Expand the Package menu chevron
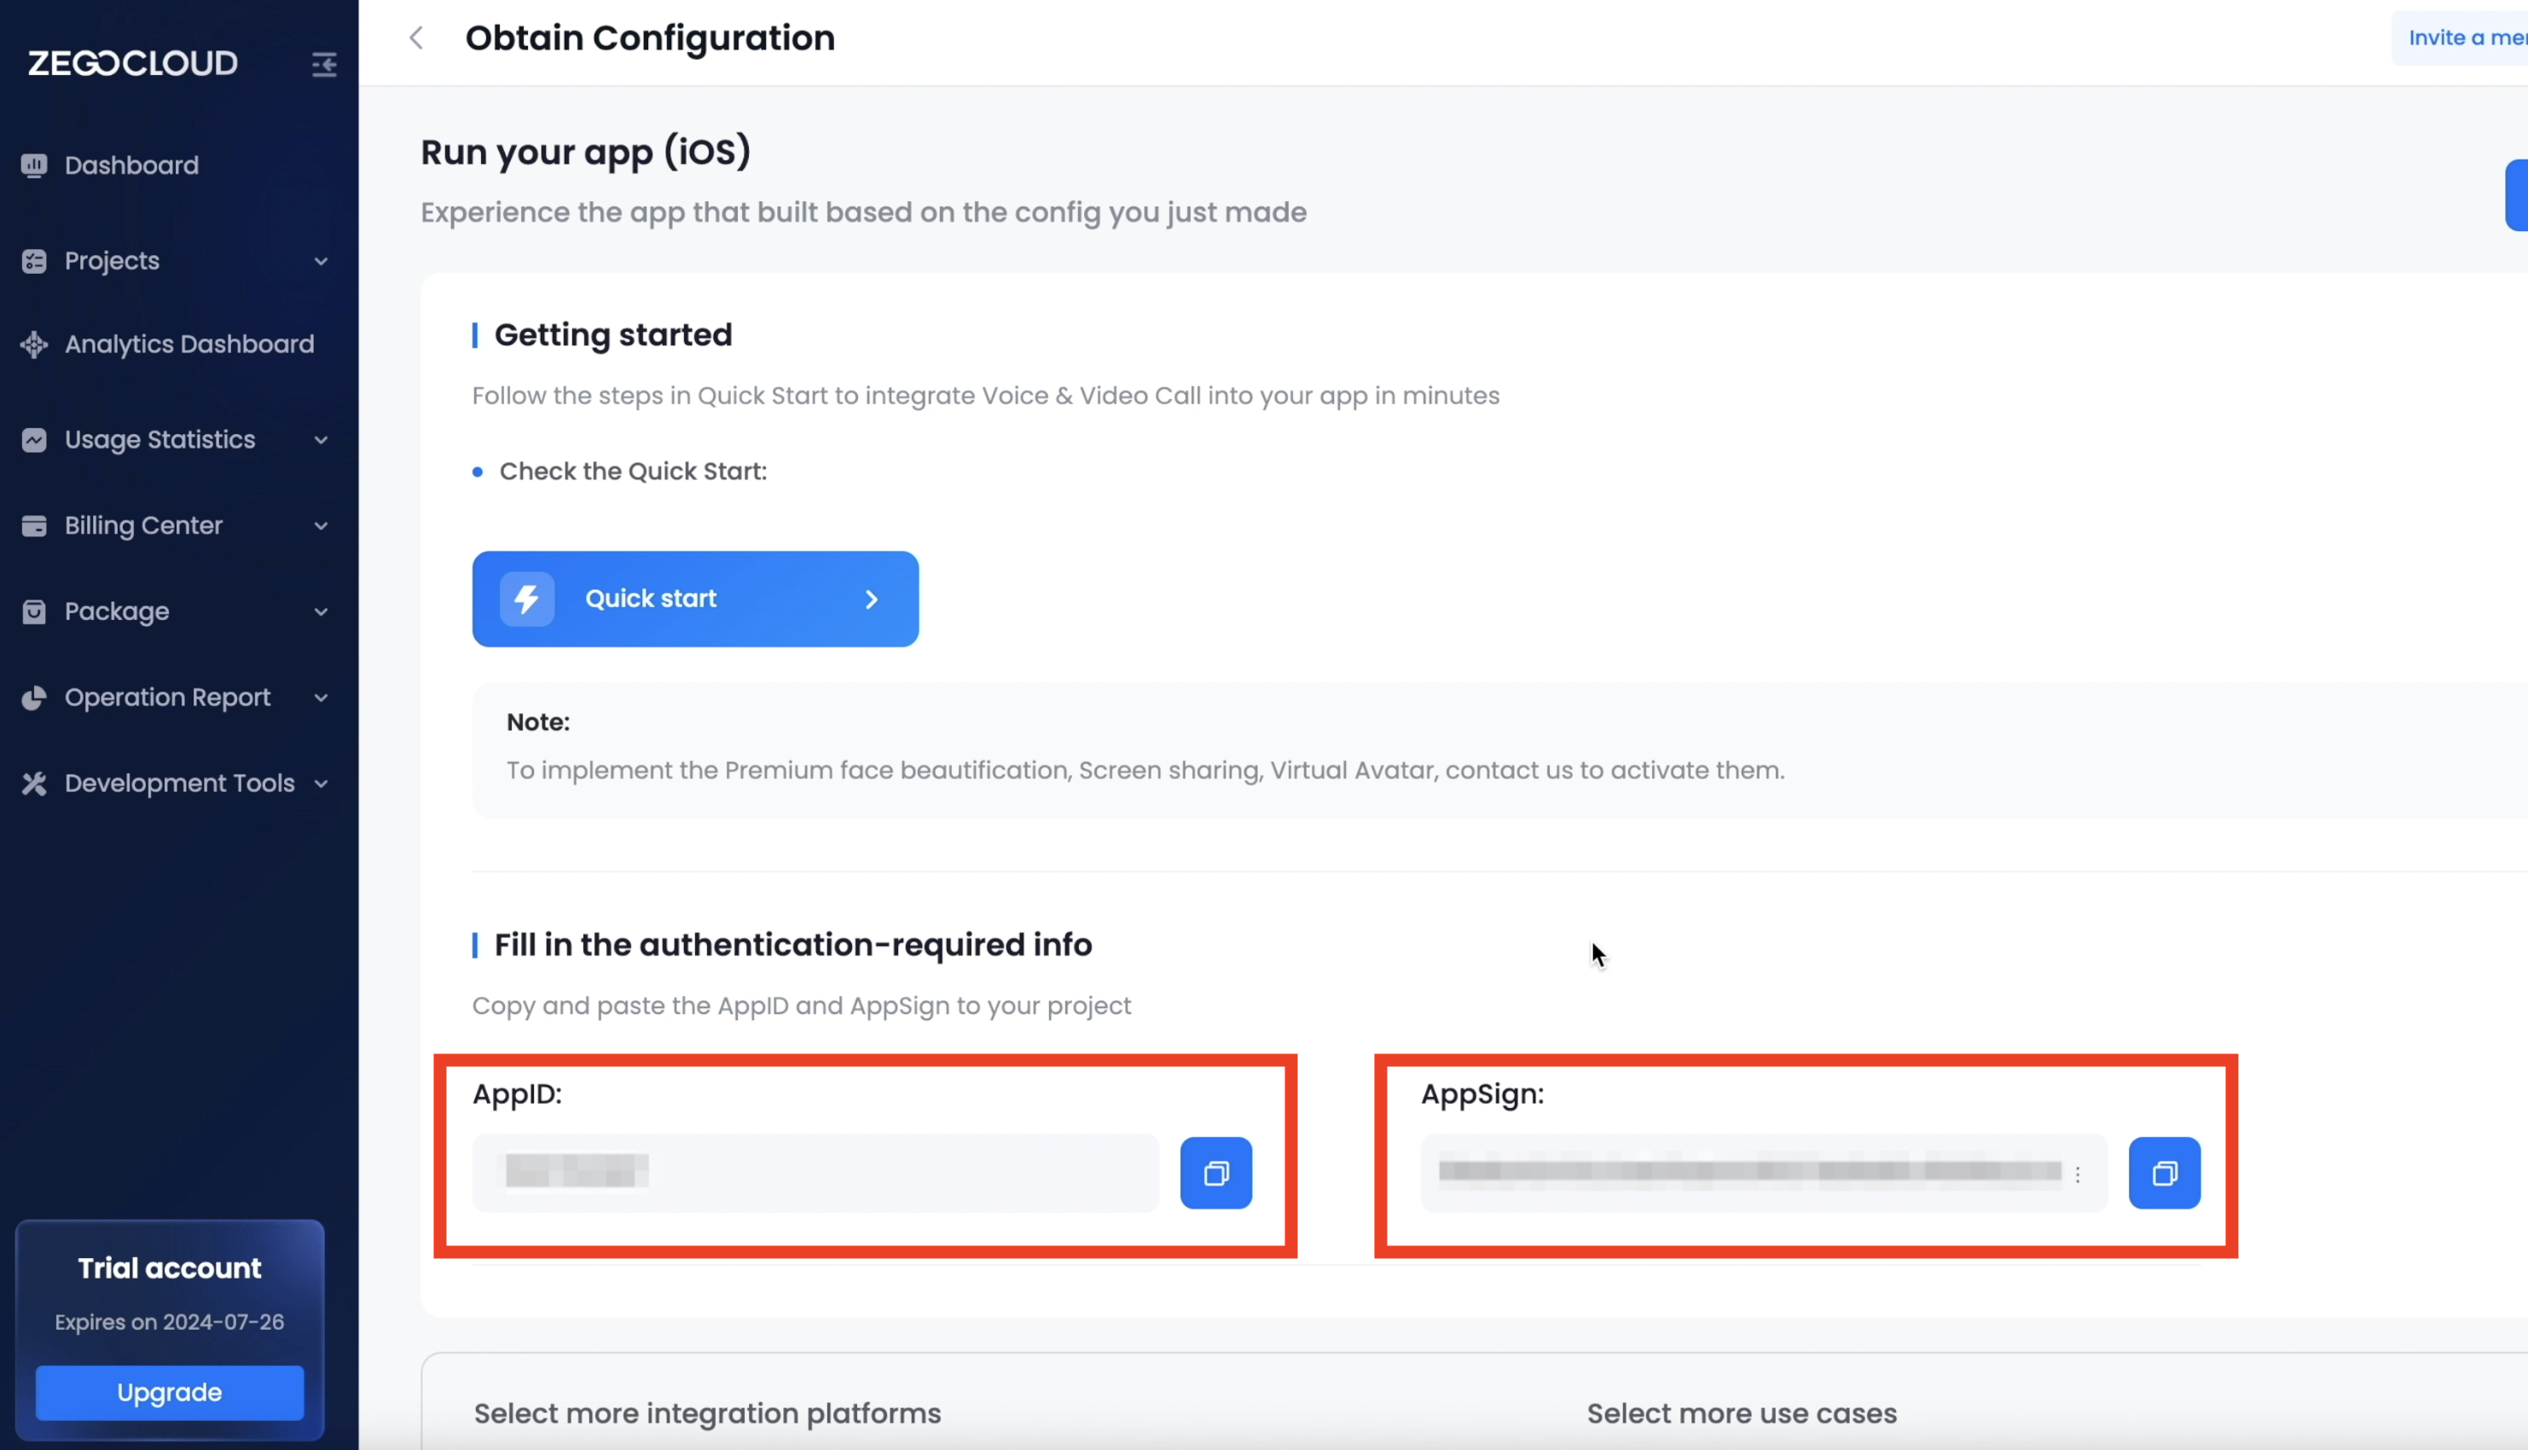Image resolution: width=2528 pixels, height=1450 pixels. [x=321, y=612]
